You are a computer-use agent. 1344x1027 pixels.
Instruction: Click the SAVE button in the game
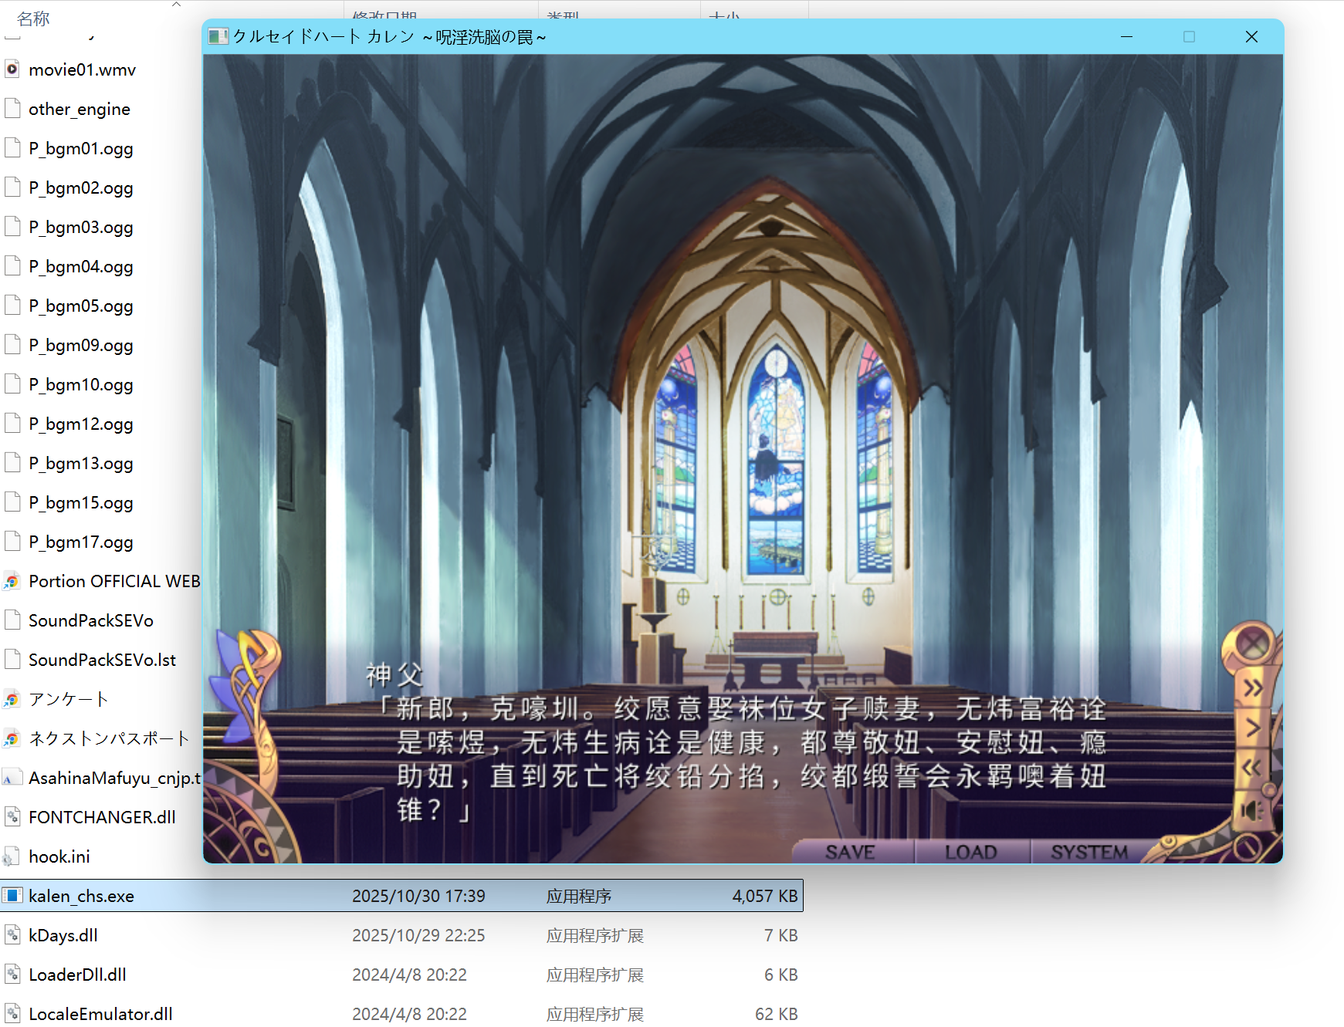pos(850,852)
